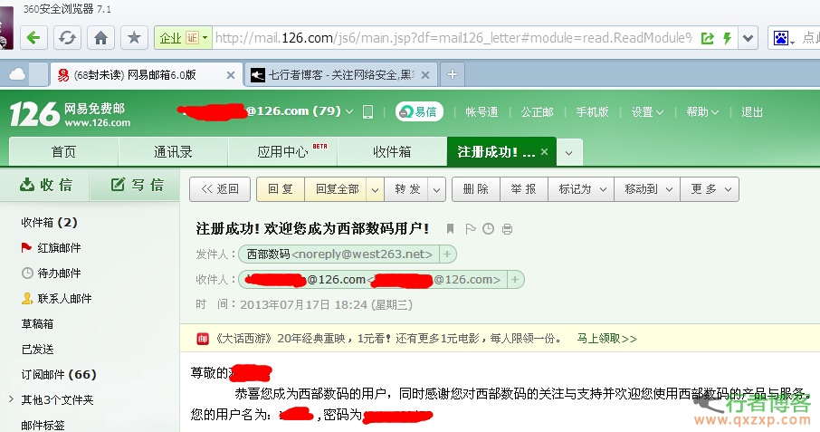Click the print icon beside subject
820x432 pixels.
click(x=507, y=229)
